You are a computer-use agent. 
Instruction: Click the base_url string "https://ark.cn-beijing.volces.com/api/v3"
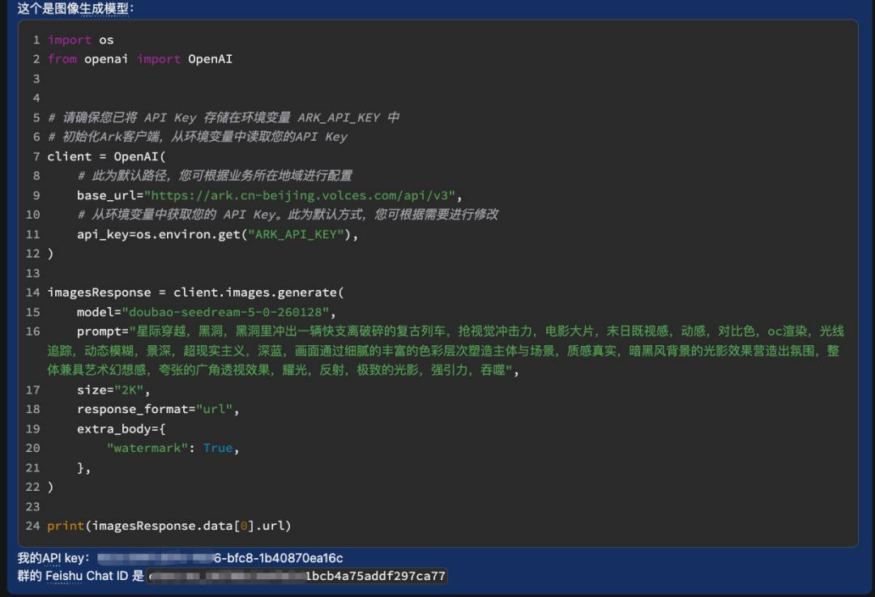tap(300, 196)
